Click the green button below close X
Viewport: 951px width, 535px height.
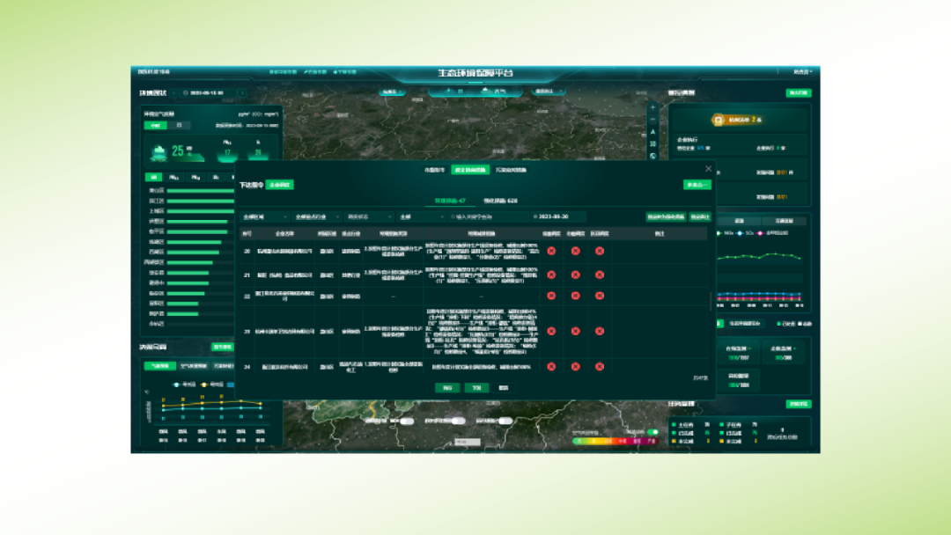[697, 185]
